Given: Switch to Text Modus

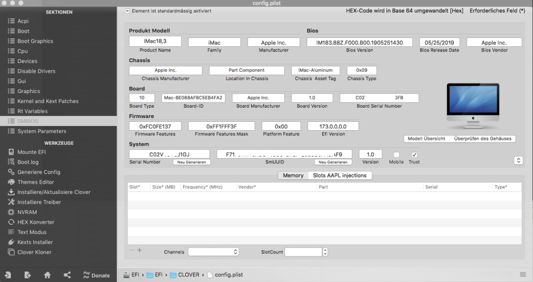Looking at the screenshot, I should pyautogui.click(x=58, y=232).
